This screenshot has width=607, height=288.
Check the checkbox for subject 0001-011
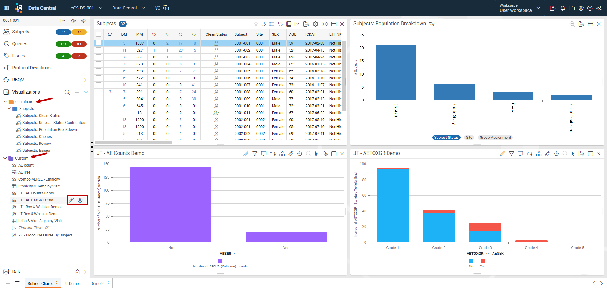click(99, 113)
